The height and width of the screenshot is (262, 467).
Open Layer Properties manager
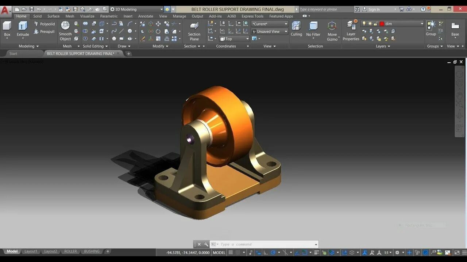click(x=351, y=31)
